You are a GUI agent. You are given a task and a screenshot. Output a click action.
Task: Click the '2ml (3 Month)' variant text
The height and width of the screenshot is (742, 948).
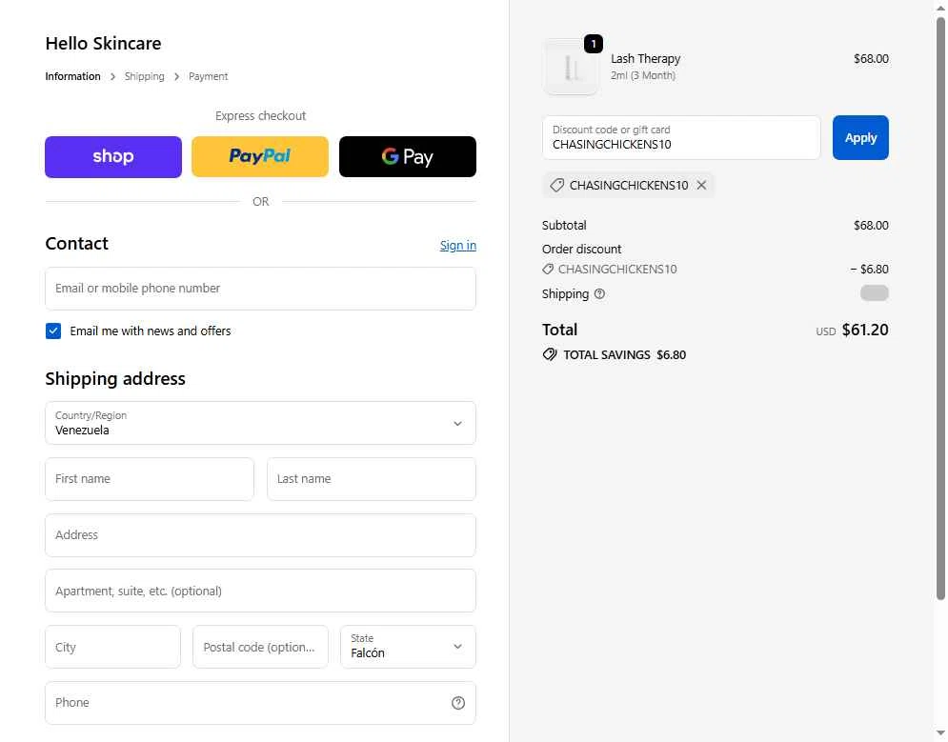point(643,75)
